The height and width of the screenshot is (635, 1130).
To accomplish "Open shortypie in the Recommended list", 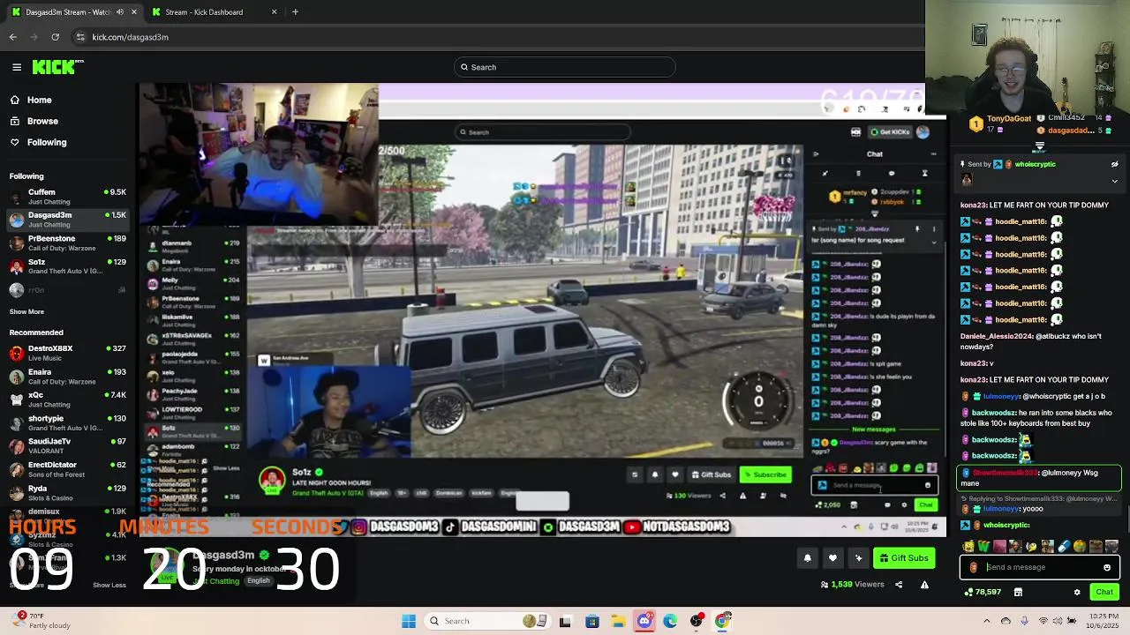I will (68, 423).
